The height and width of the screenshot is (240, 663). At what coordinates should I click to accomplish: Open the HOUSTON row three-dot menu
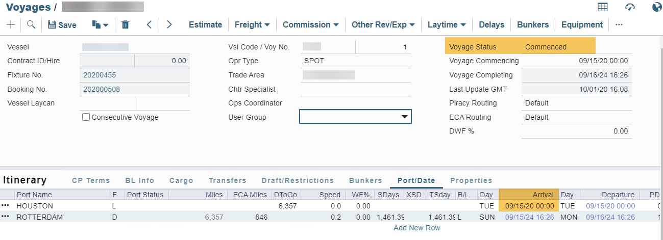coord(6,206)
